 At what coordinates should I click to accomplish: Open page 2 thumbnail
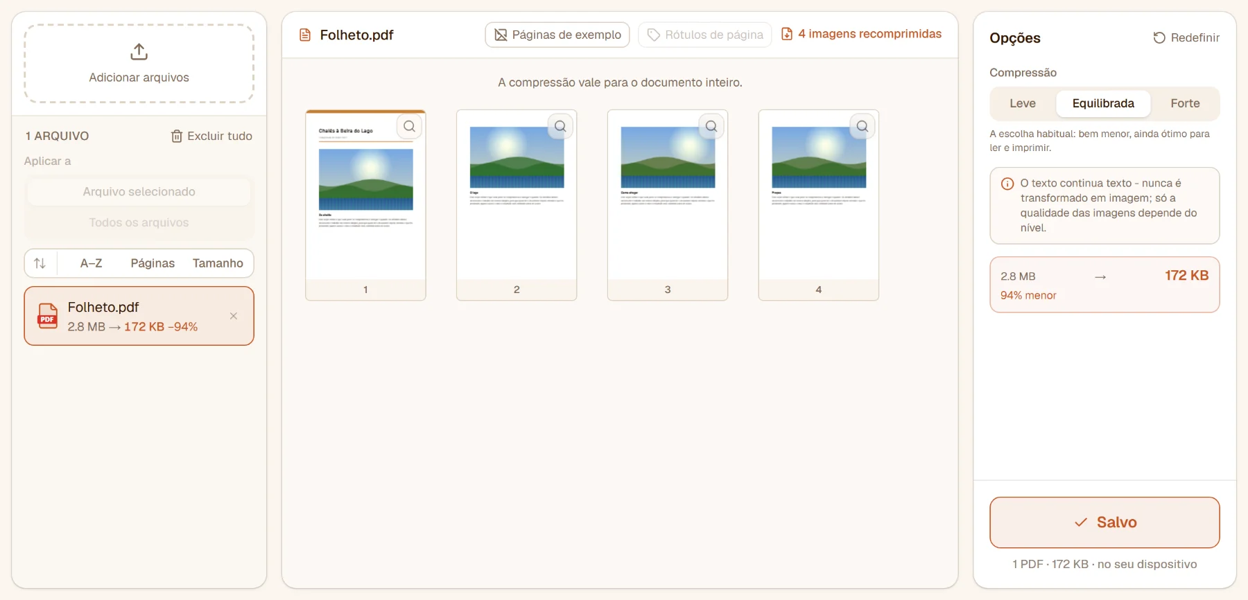(x=517, y=205)
